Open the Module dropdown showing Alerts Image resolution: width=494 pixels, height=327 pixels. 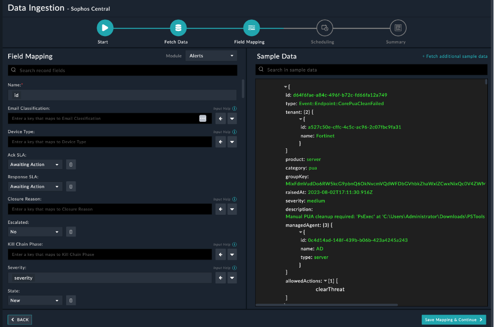pyautogui.click(x=211, y=56)
